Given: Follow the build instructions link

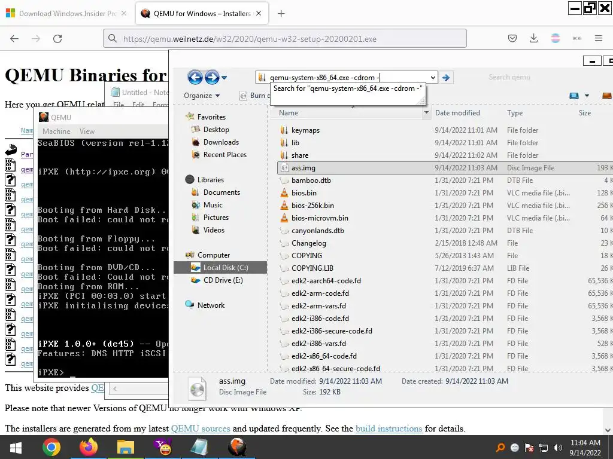Looking at the screenshot, I should click(x=389, y=429).
